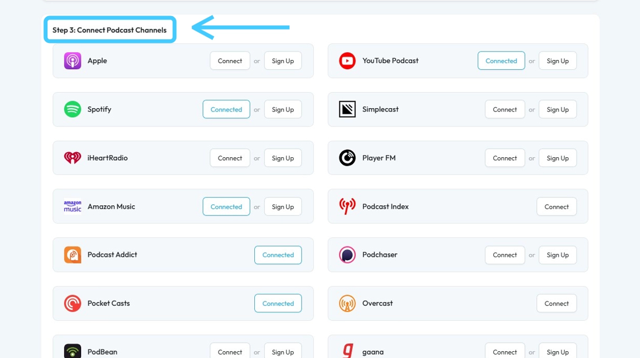Sign up for Simplecast
The height and width of the screenshot is (358, 640).
click(558, 109)
